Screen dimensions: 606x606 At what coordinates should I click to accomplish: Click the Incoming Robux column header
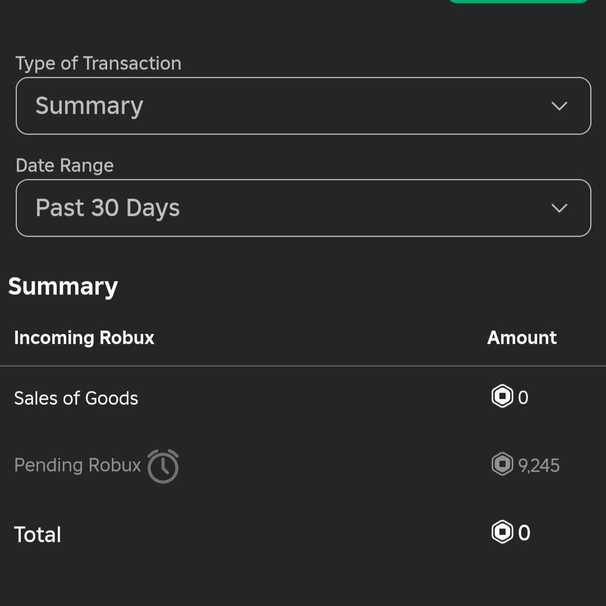(x=84, y=337)
